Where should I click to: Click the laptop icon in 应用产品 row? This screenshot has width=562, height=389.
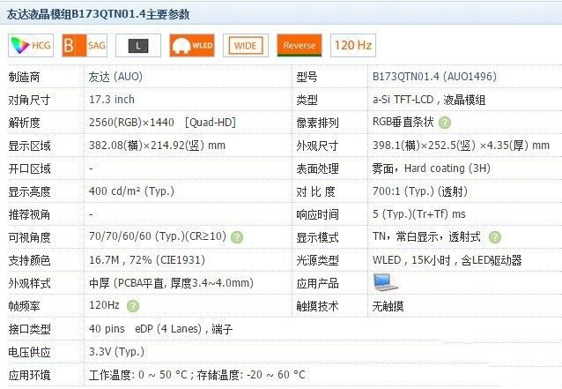[x=385, y=282]
